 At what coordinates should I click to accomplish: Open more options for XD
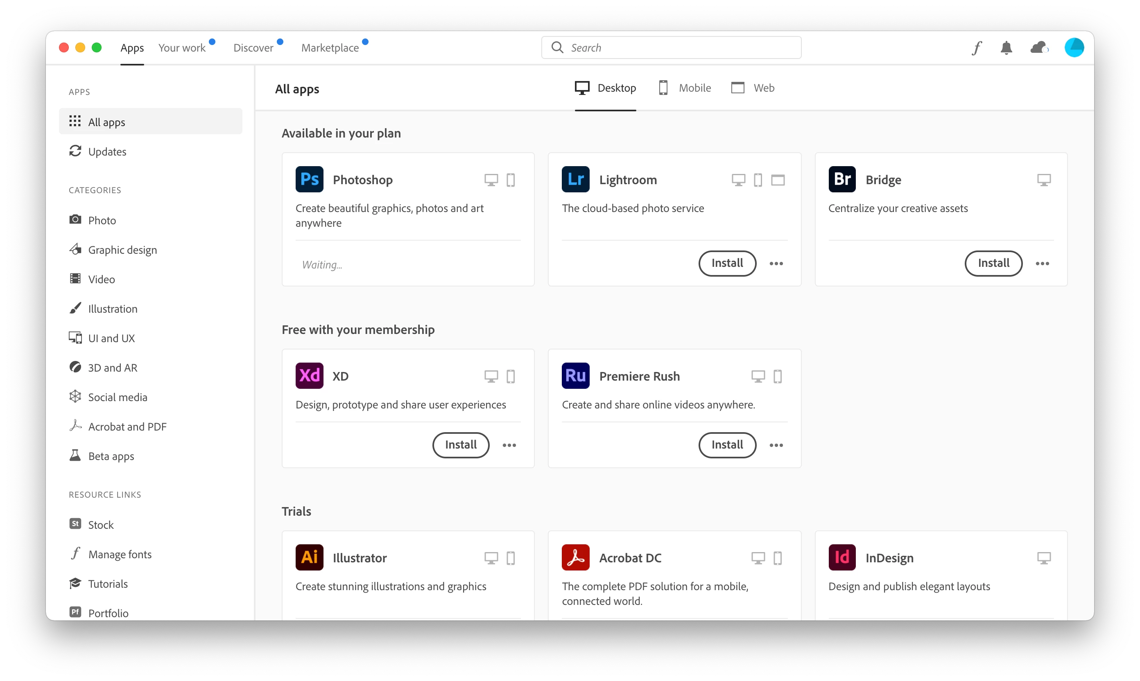click(x=509, y=445)
